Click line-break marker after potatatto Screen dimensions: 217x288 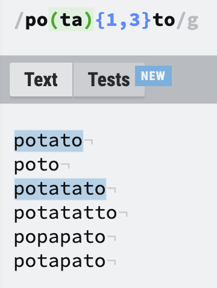pyautogui.click(x=123, y=213)
